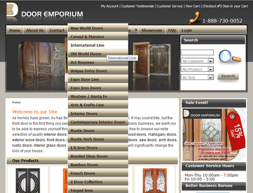This screenshot has width=253, height=193.
Task: Click the Door Emporium logo icon
Action: click(x=12, y=9)
